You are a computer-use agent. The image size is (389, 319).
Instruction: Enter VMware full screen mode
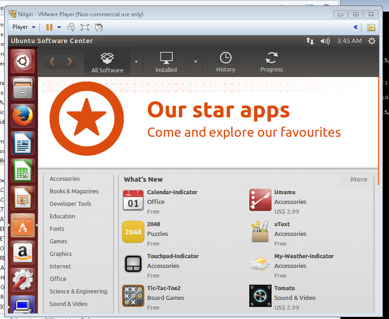click(85, 27)
